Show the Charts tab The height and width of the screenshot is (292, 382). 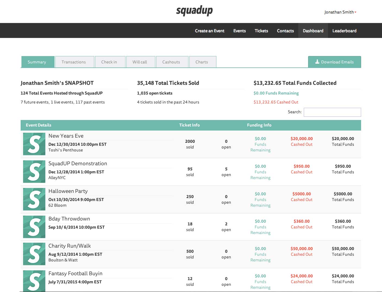point(202,62)
